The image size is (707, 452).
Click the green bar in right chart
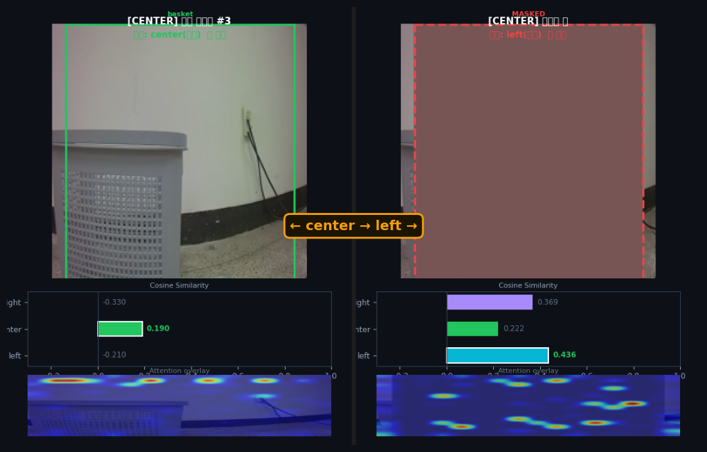point(472,329)
